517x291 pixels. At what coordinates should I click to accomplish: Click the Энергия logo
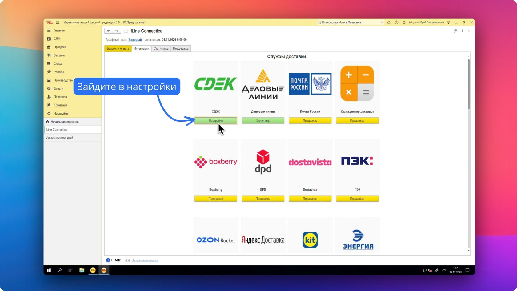point(358,240)
